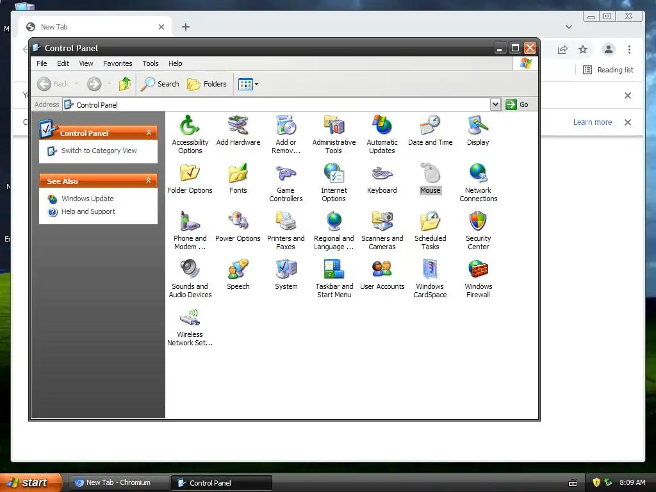
Task: Select Automatic Updates icon
Action: point(382,125)
